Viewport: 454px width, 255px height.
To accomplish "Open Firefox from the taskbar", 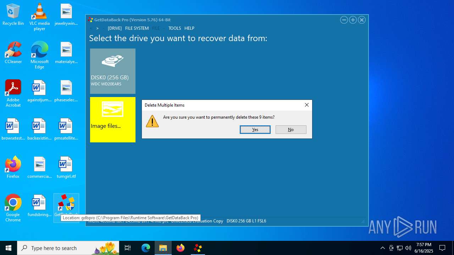I will tap(181, 248).
